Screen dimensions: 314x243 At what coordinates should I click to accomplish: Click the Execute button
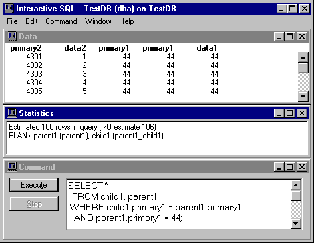pyautogui.click(x=34, y=185)
